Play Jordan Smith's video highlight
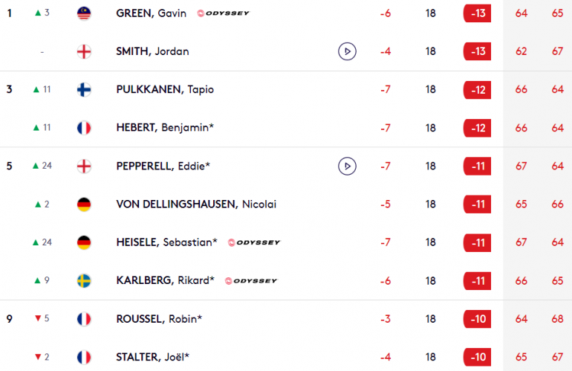This screenshot has height=371, width=572. point(347,51)
